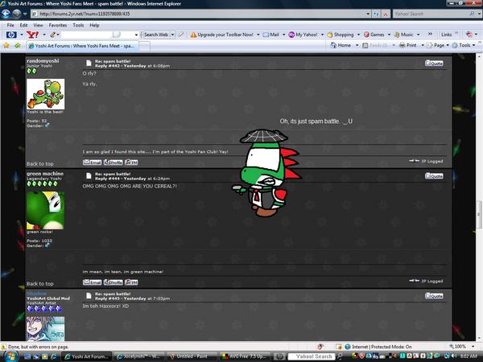Screen dimensions: 483x362
Task: Open Yahoo Mail envelope button
Action: coord(270,35)
